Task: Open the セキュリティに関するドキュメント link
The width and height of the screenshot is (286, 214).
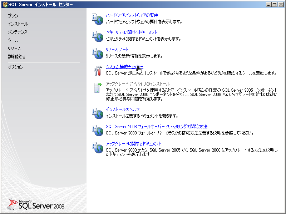Action: coord(132,32)
